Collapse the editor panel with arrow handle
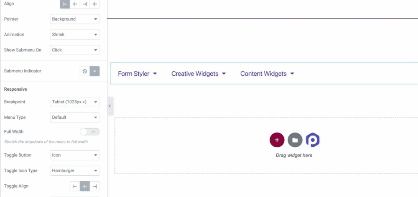 (x=110, y=106)
